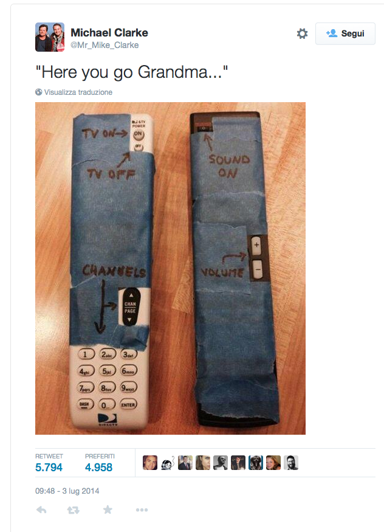The height and width of the screenshot is (532, 384).
Task: Open the taped remote controls photo
Action: click(170, 268)
